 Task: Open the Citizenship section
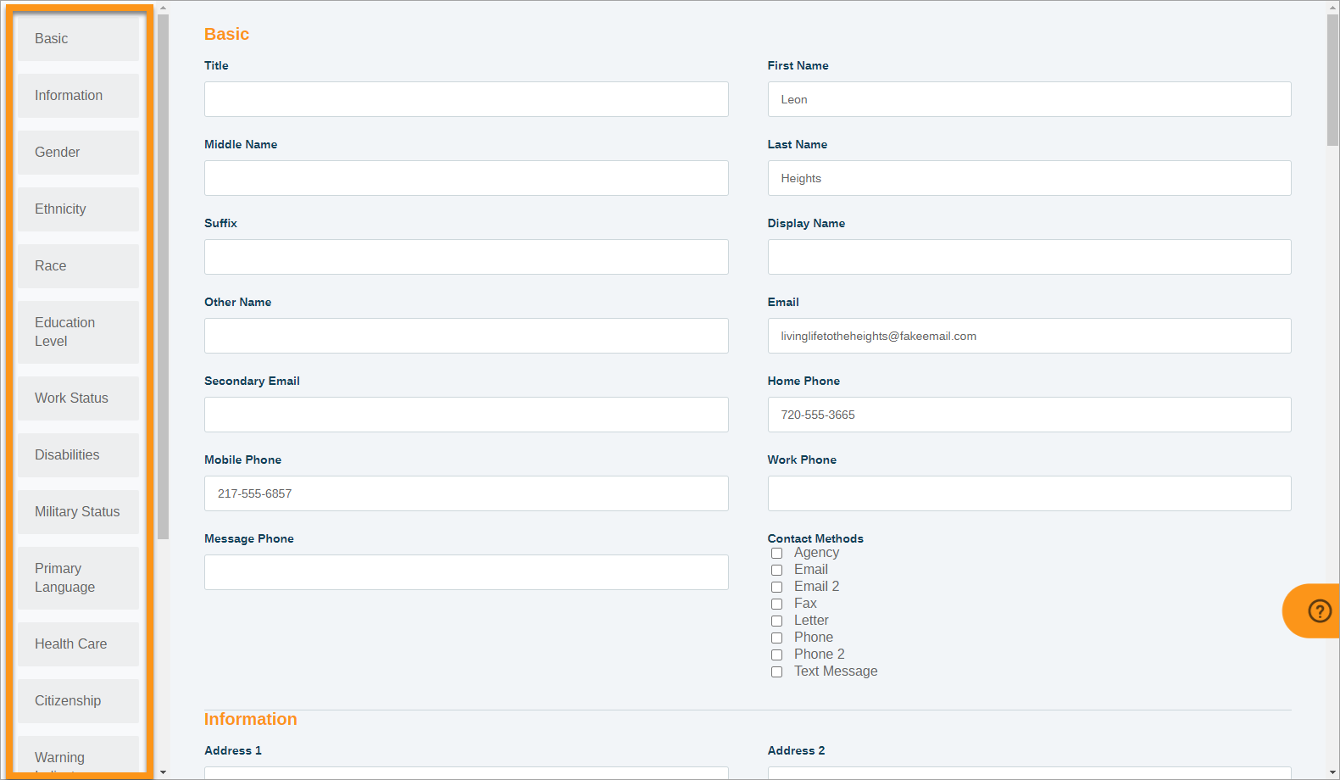click(78, 701)
